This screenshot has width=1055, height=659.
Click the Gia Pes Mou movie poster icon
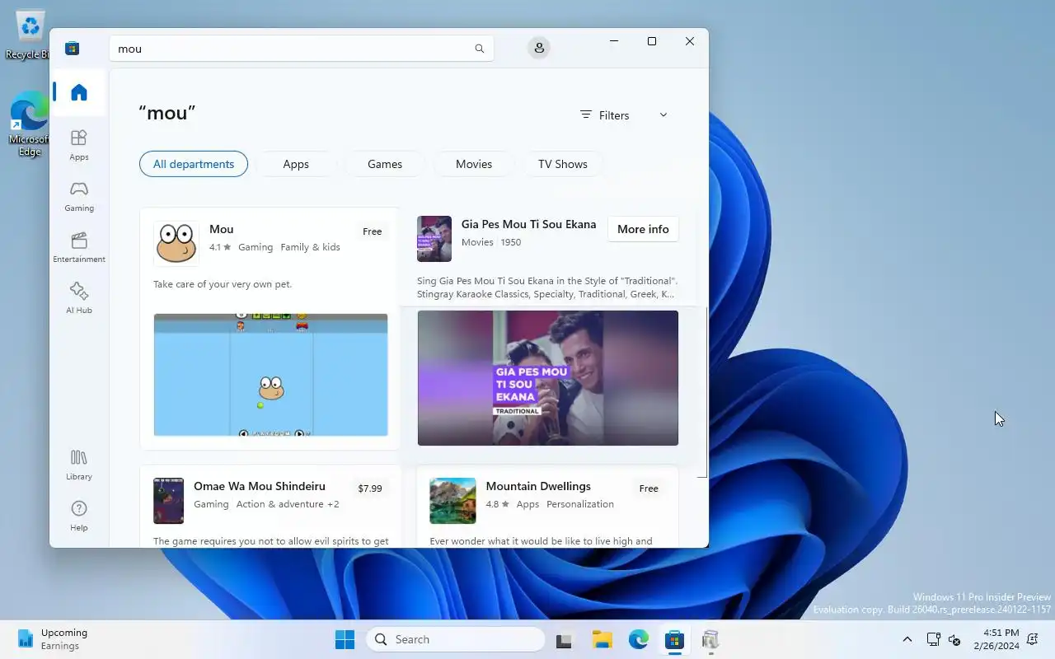pyautogui.click(x=434, y=239)
